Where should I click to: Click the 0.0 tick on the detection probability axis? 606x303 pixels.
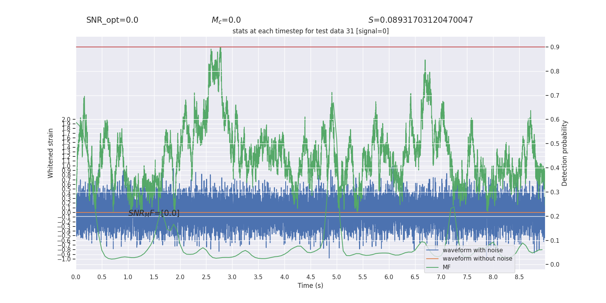pos(555,264)
